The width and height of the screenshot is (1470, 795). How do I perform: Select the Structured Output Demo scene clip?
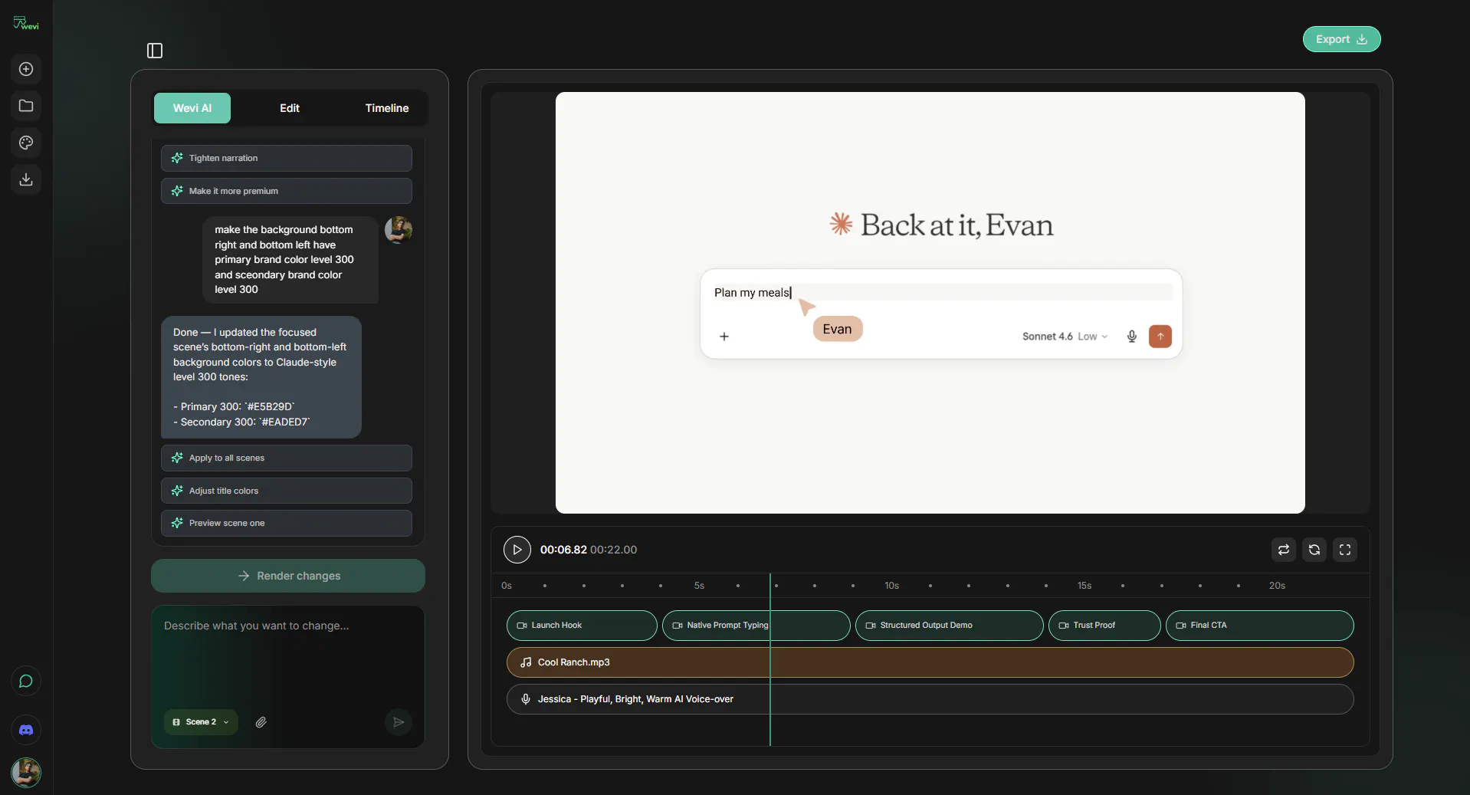click(950, 626)
